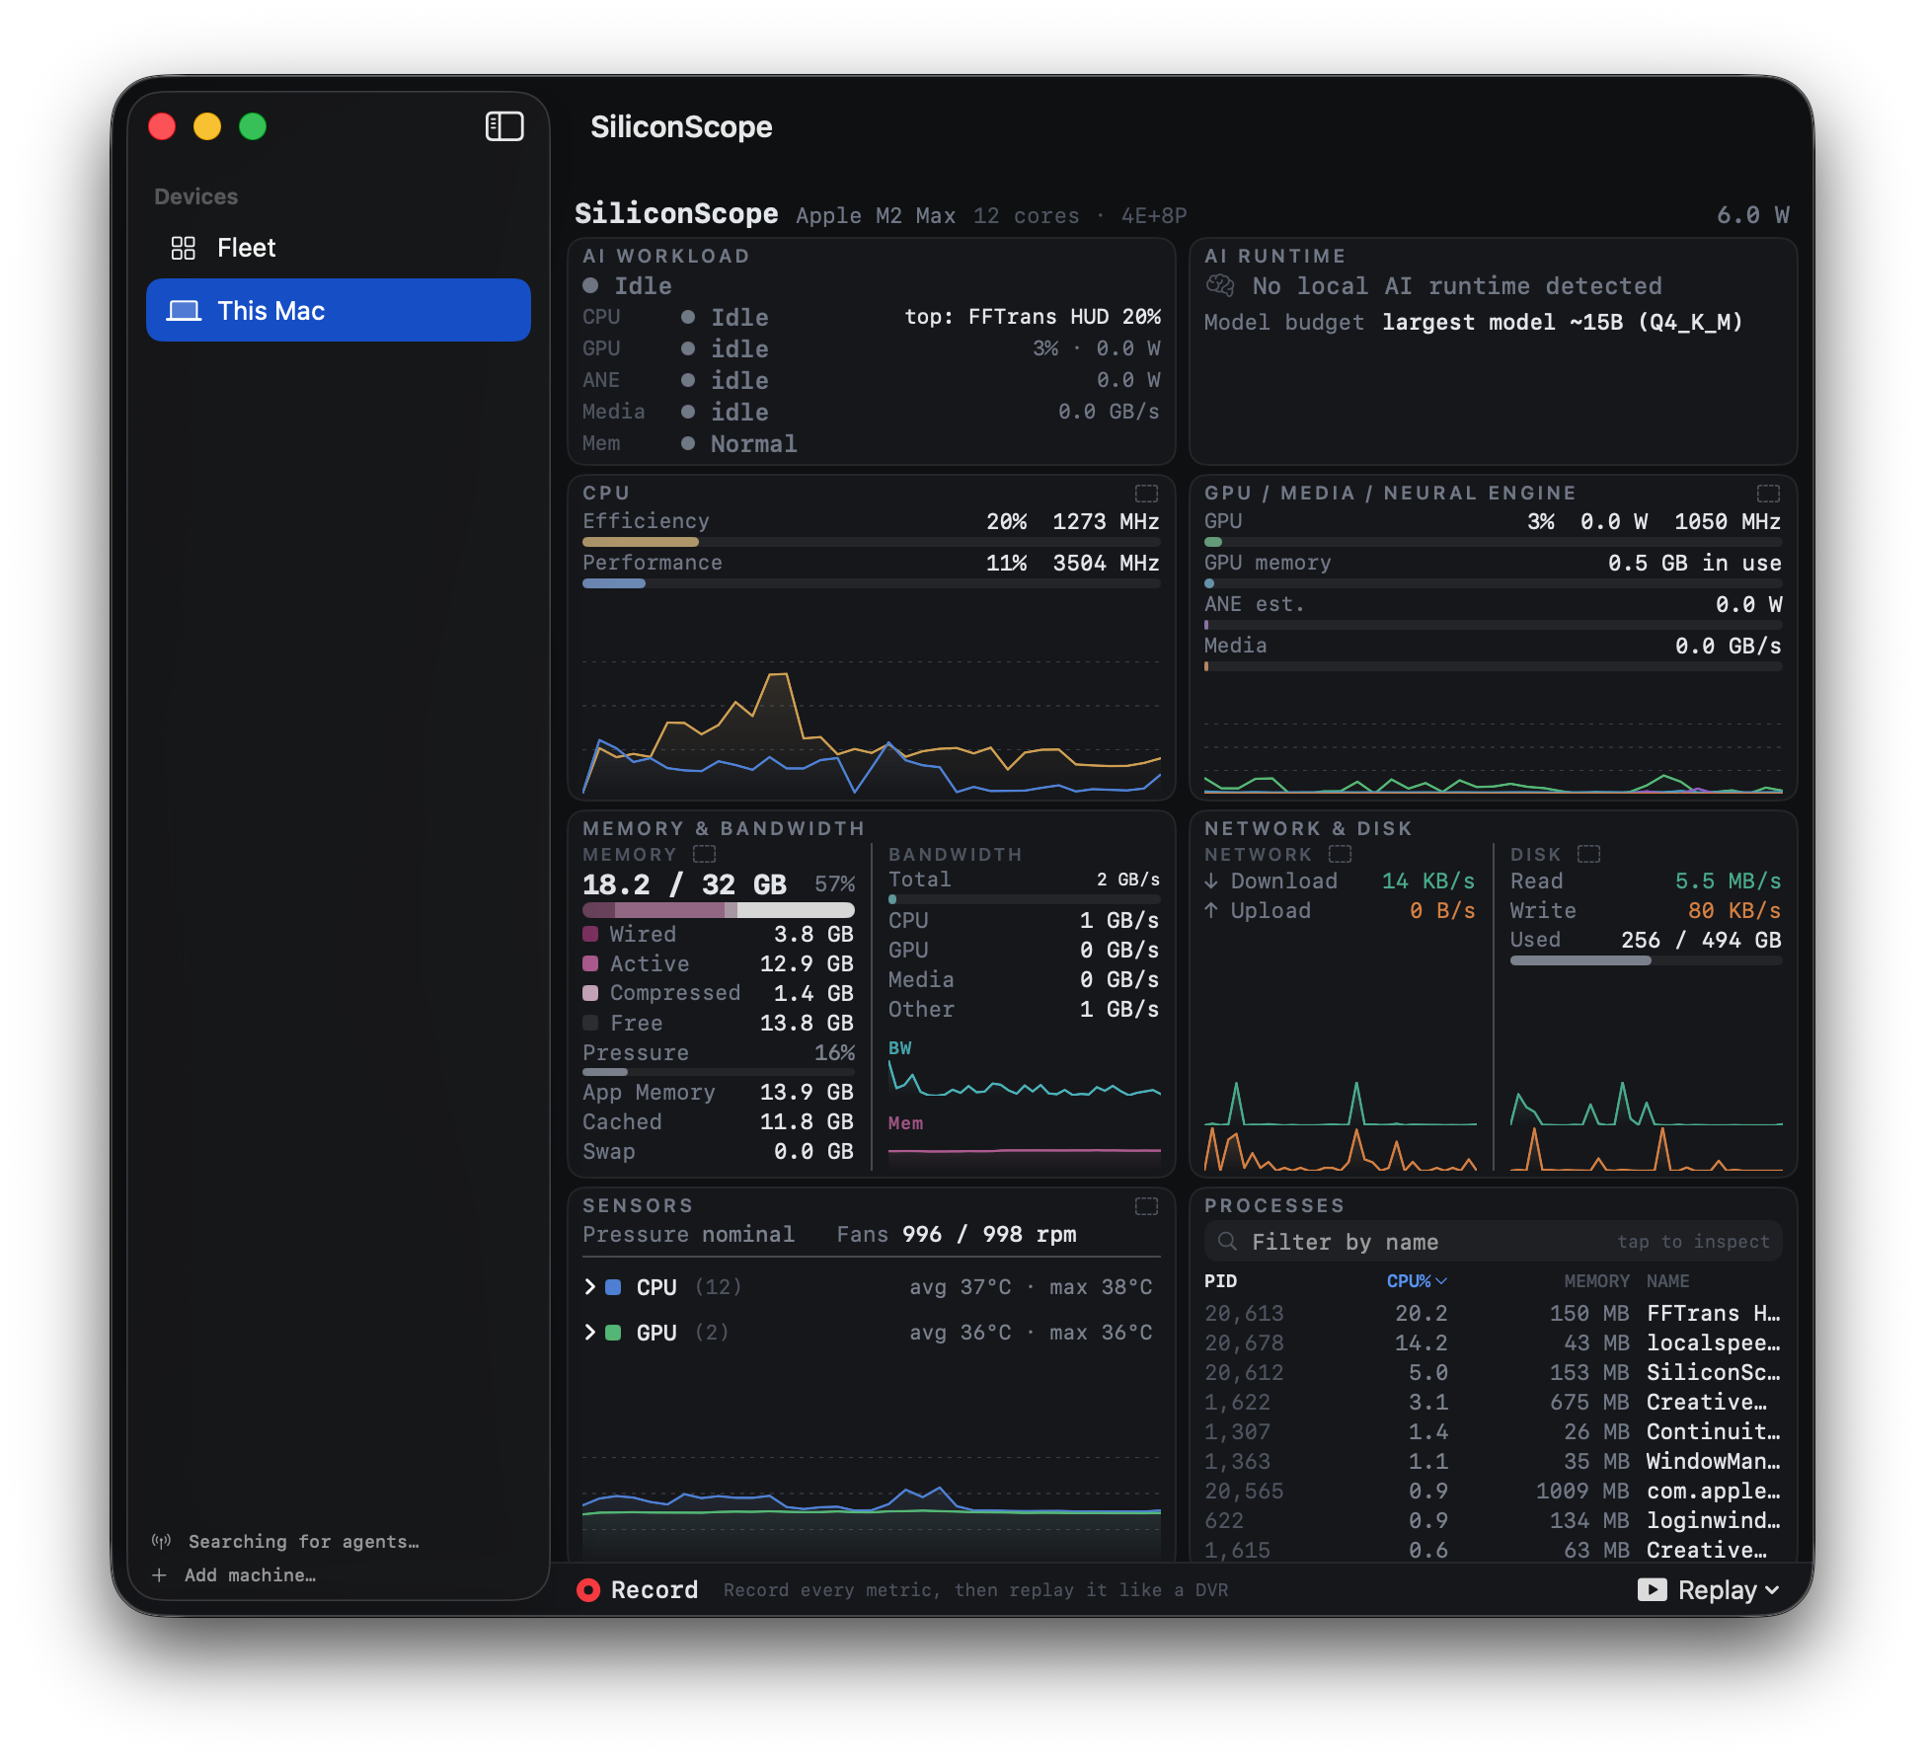Click the Active memory legend swatch
This screenshot has width=1925, height=1763.
click(590, 963)
